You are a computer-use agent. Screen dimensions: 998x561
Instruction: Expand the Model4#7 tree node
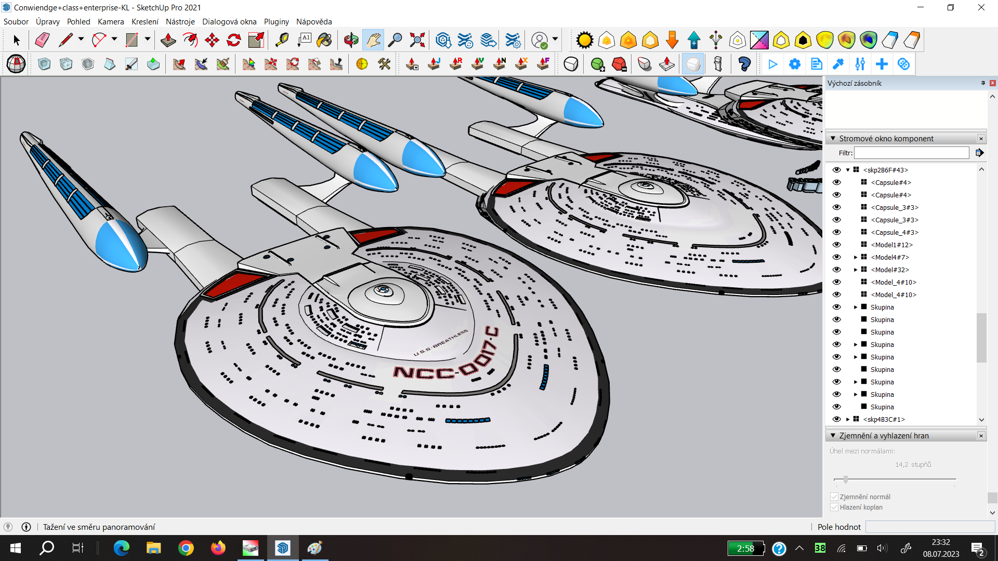(856, 257)
